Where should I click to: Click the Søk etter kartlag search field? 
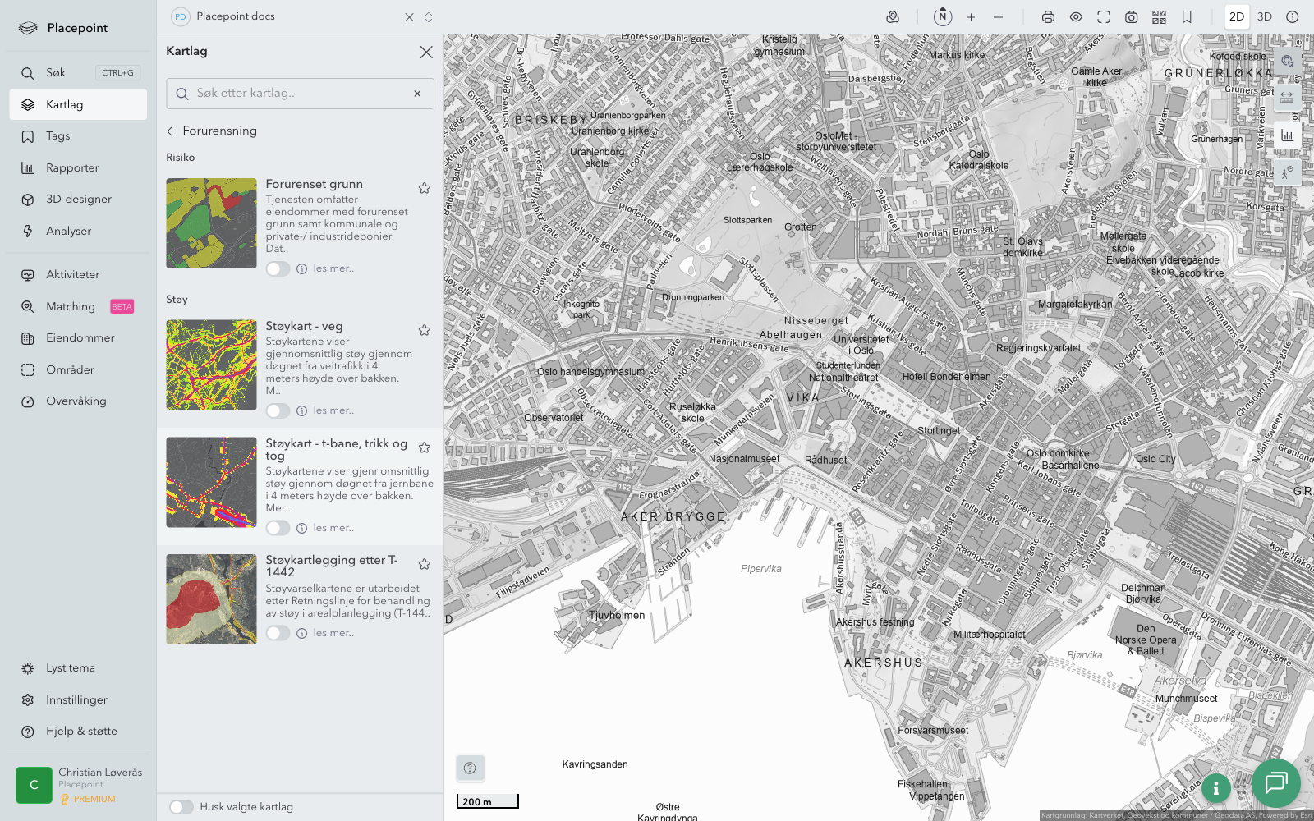coord(301,94)
